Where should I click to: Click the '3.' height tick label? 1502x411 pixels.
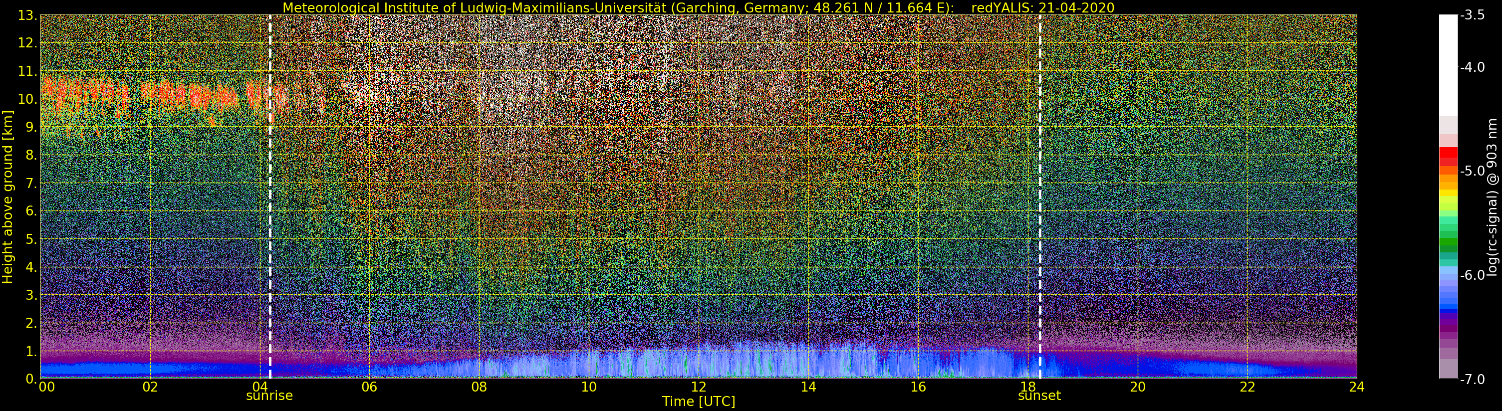pyautogui.click(x=31, y=295)
